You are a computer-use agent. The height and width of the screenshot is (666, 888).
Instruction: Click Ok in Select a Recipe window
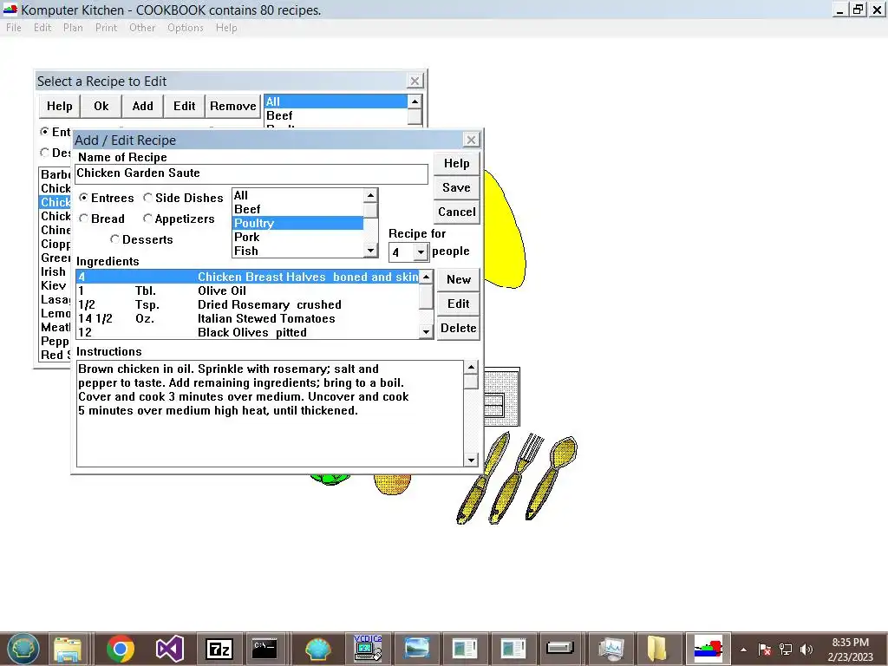(x=101, y=106)
